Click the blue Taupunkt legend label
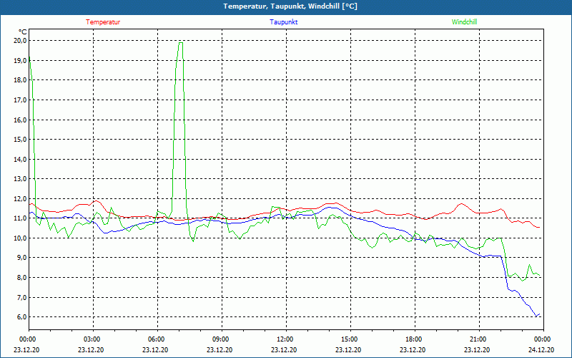This screenshot has height=358, width=572. click(283, 22)
